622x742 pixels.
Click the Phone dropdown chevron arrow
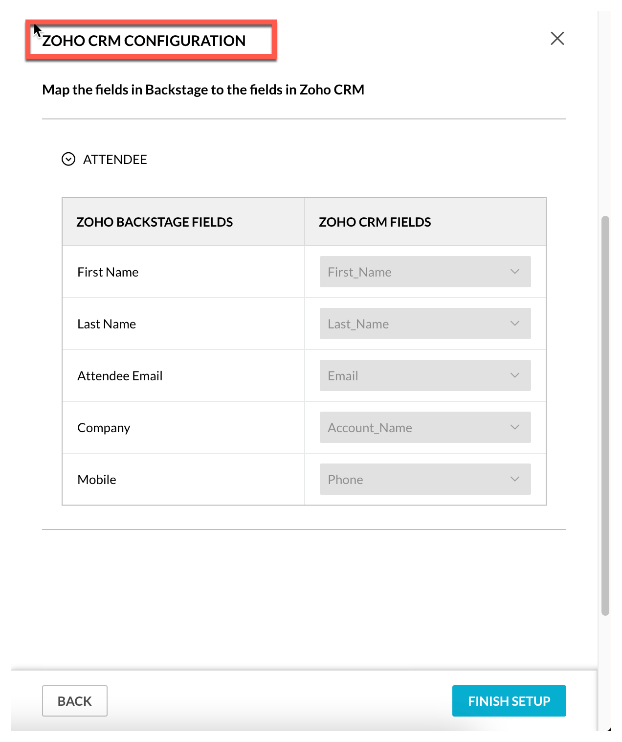point(515,479)
